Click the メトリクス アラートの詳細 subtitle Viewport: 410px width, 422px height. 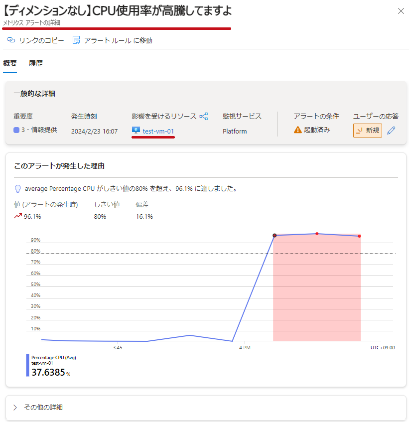(31, 23)
